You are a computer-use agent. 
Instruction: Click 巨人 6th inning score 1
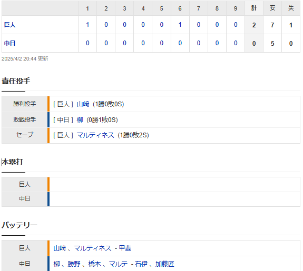(x=180, y=25)
